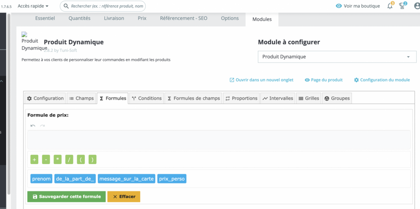
Task: Open the Configuration module tab
Action: tap(45, 98)
